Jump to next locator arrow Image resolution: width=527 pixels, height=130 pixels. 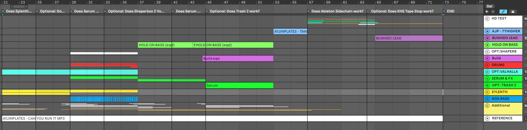point(493,11)
